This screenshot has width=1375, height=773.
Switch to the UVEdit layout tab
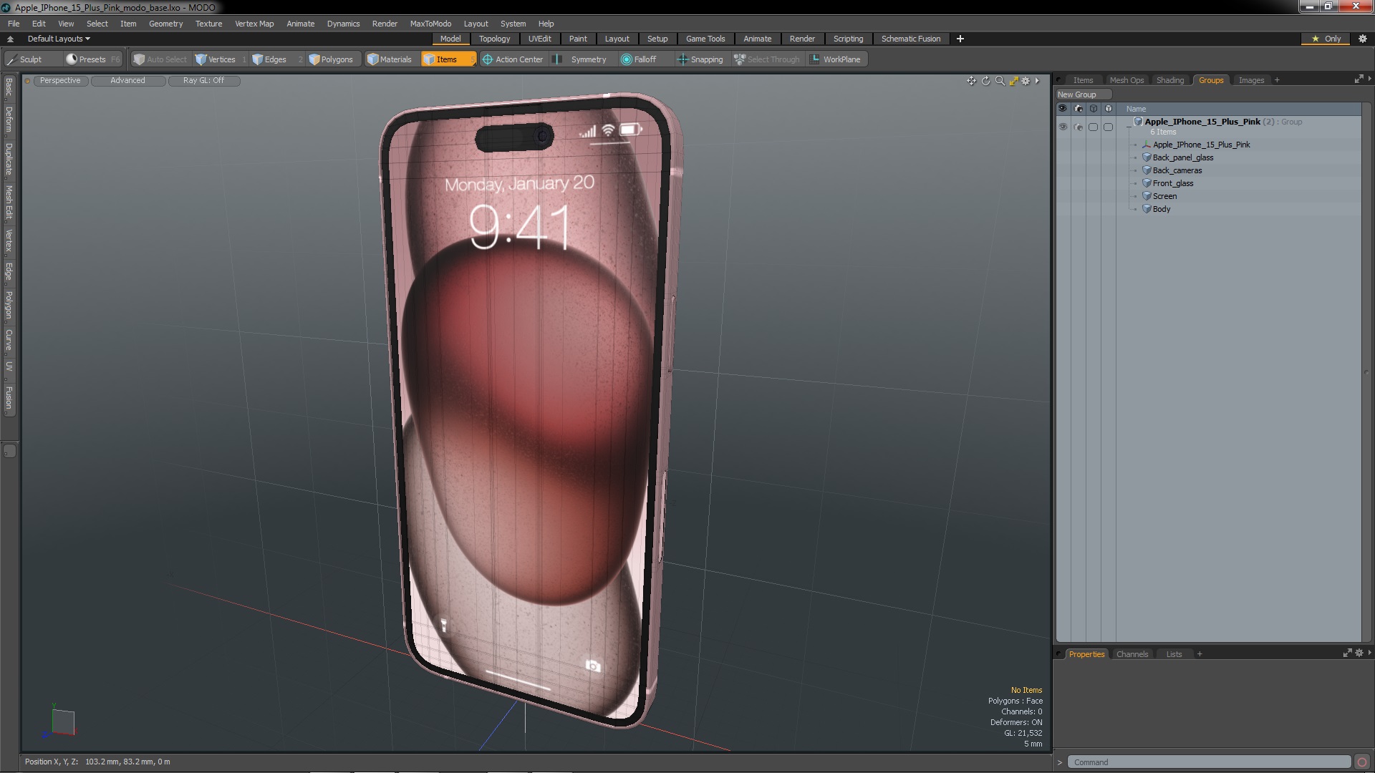pos(539,39)
